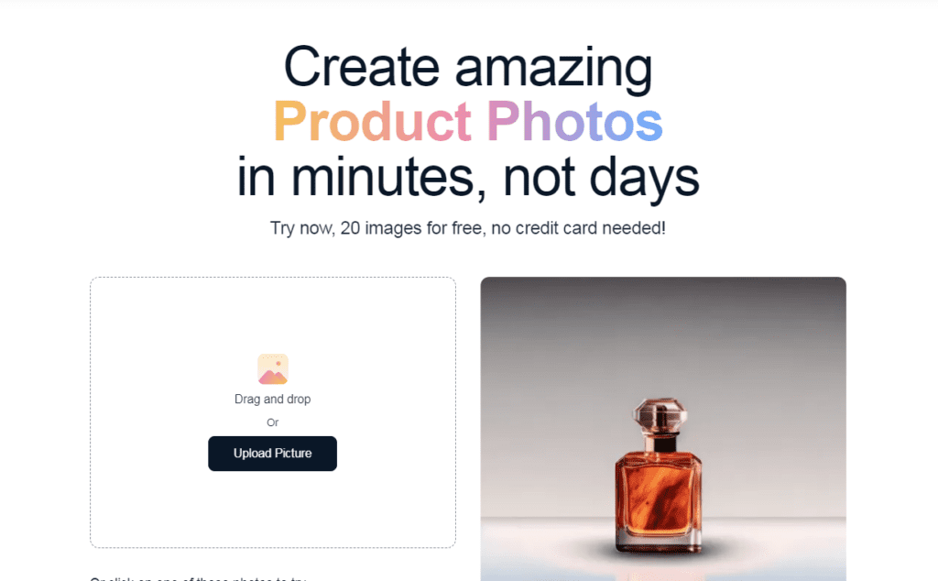This screenshot has height=581, width=938.
Task: Click the word Product in gradient text
Action: click(372, 122)
